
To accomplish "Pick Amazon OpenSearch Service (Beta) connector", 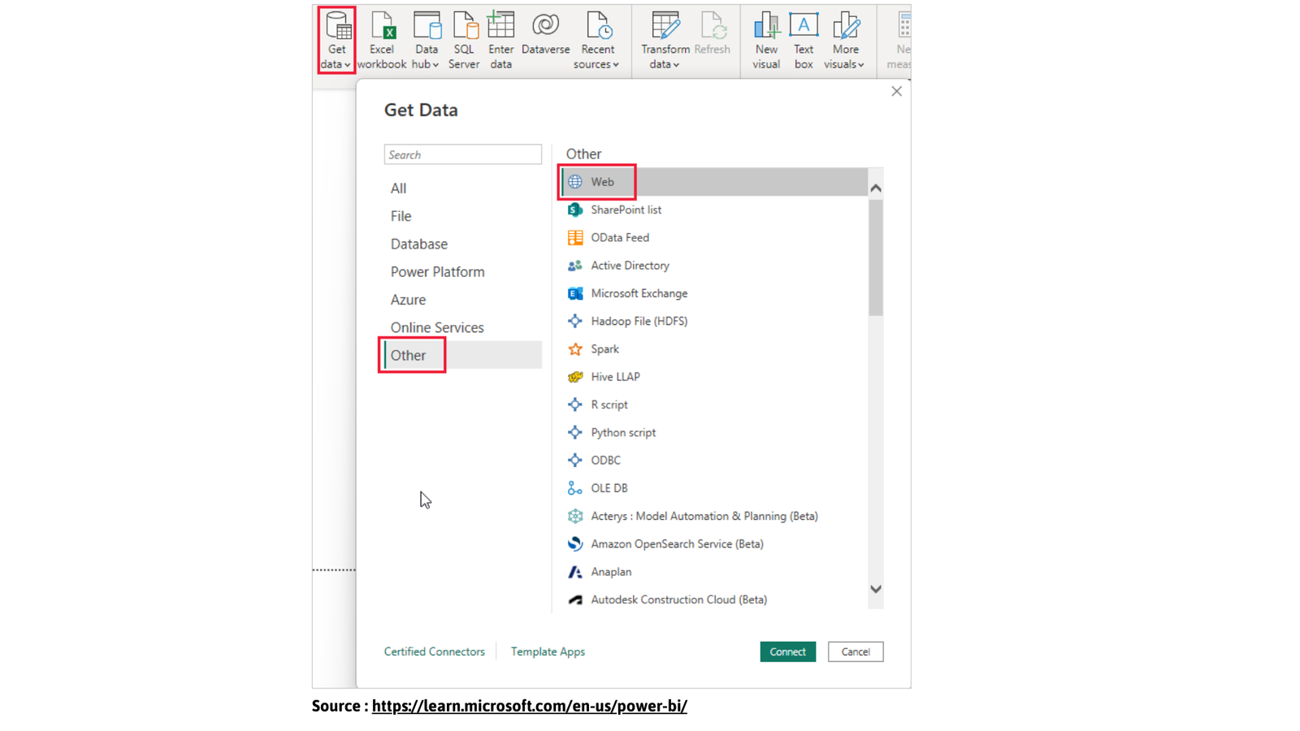I will coord(713,544).
